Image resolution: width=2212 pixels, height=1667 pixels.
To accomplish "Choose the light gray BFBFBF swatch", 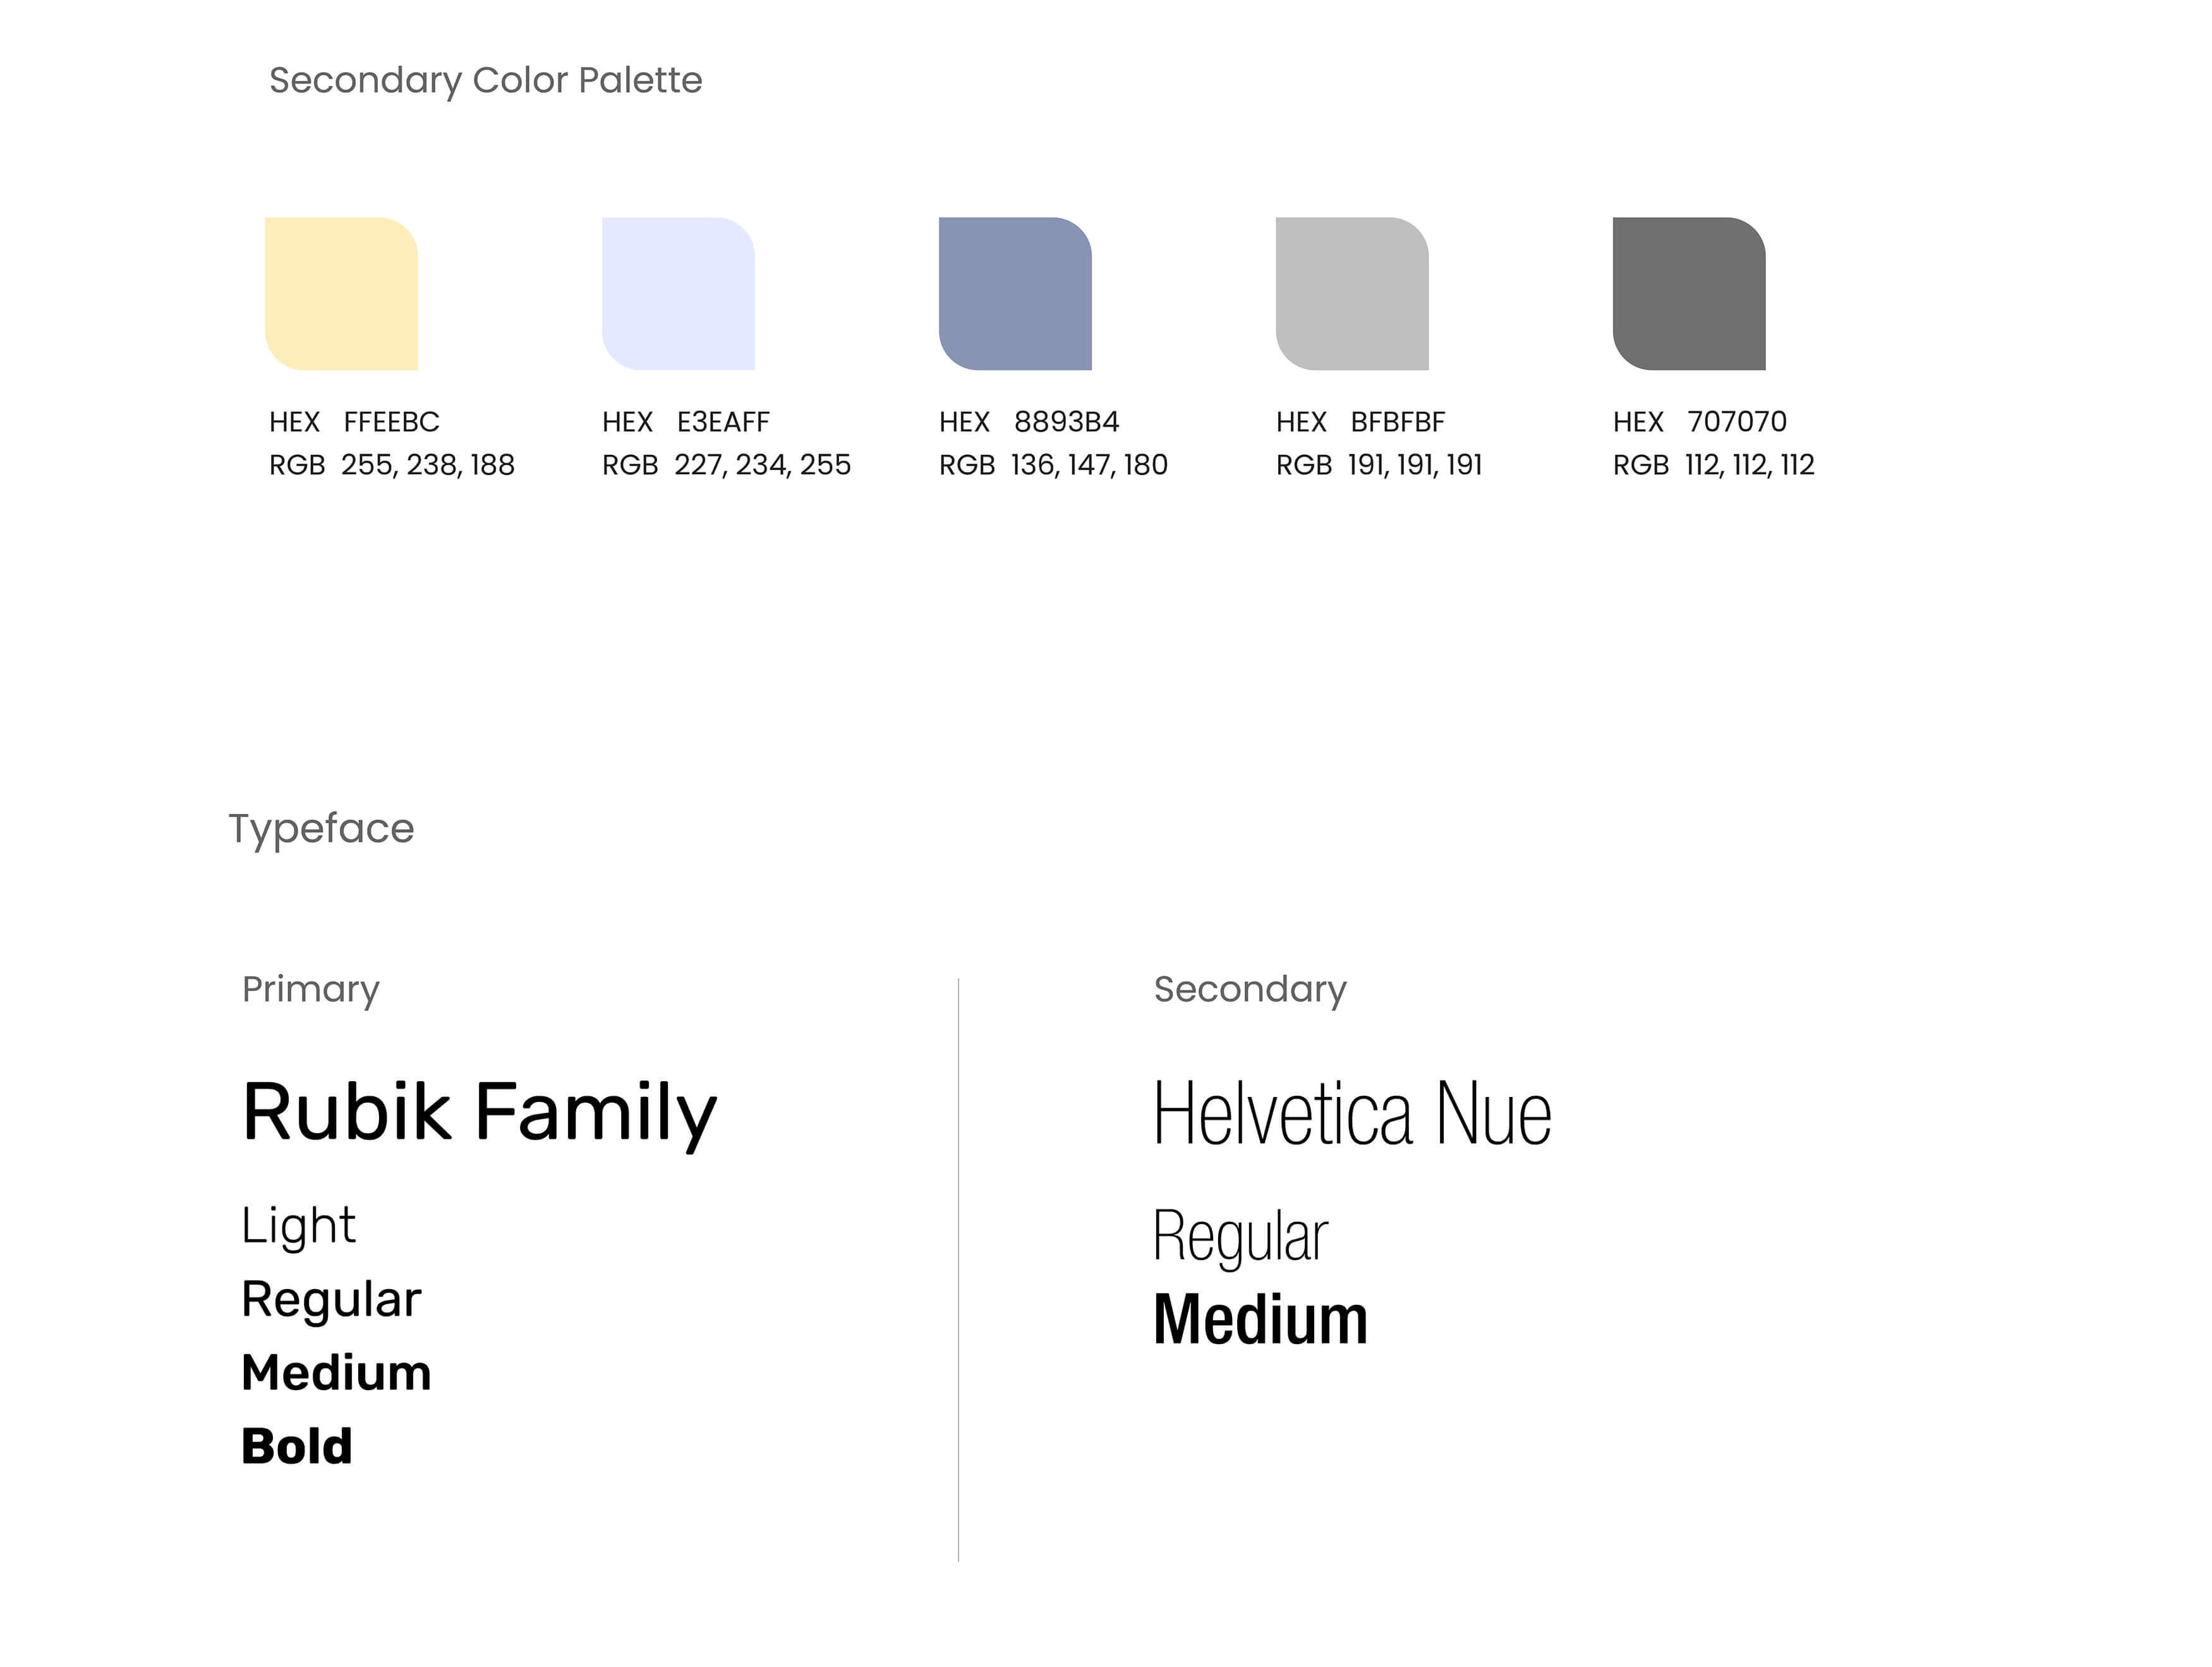I will click(x=1352, y=293).
